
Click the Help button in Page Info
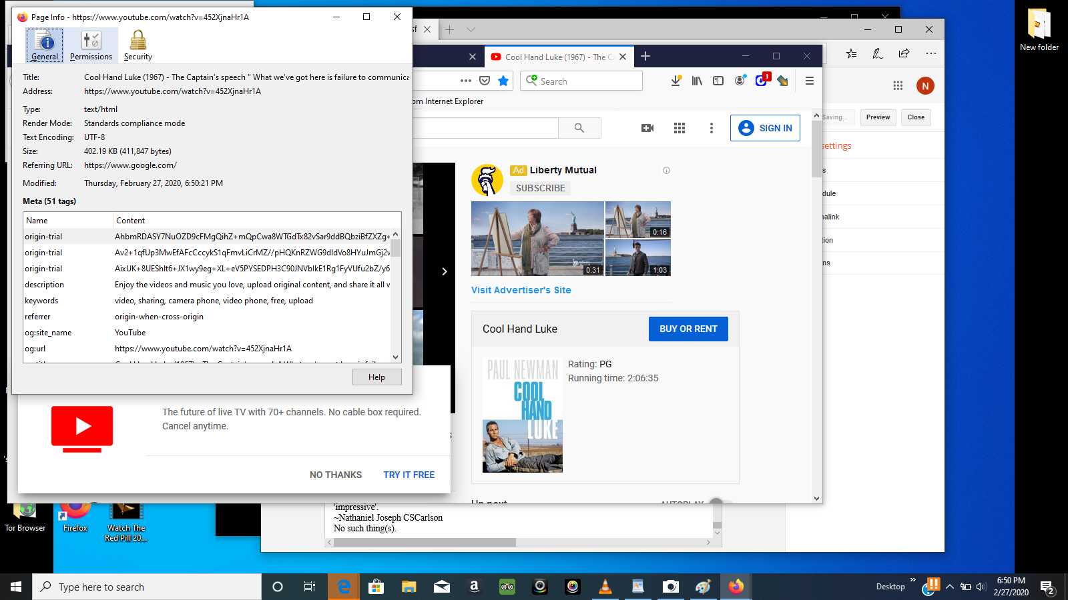click(x=376, y=377)
